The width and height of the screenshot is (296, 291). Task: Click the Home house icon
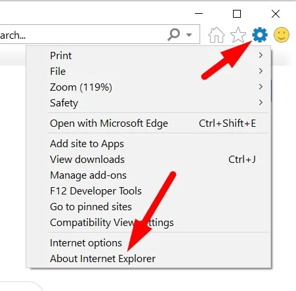216,35
